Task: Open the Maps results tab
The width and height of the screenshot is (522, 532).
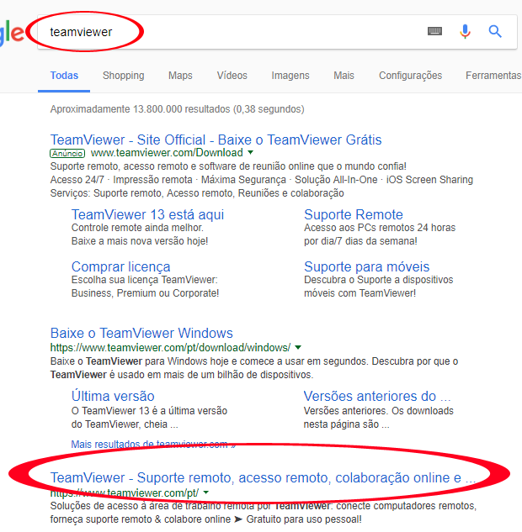Action: (180, 76)
